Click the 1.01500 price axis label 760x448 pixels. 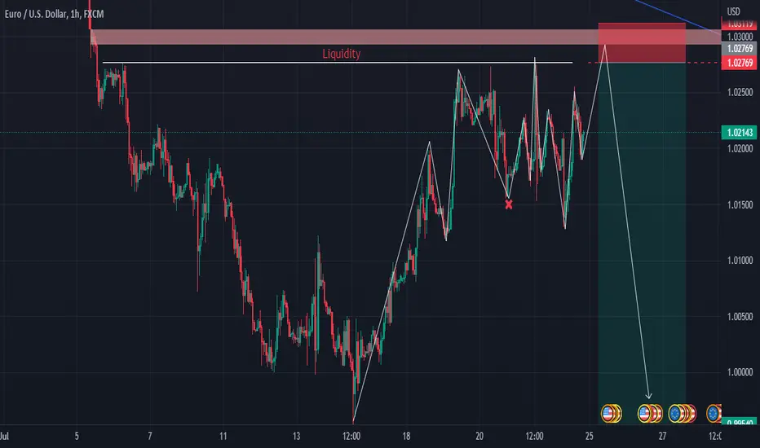740,205
